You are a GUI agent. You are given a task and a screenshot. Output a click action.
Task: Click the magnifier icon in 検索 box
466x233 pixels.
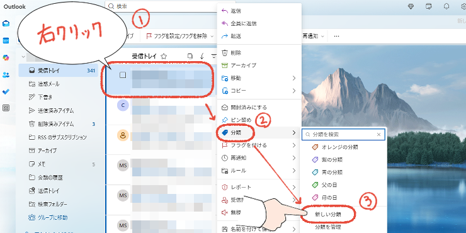(111, 6)
